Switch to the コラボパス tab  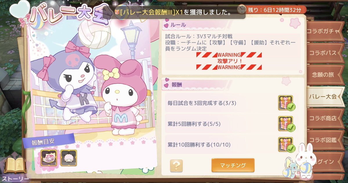point(325,53)
